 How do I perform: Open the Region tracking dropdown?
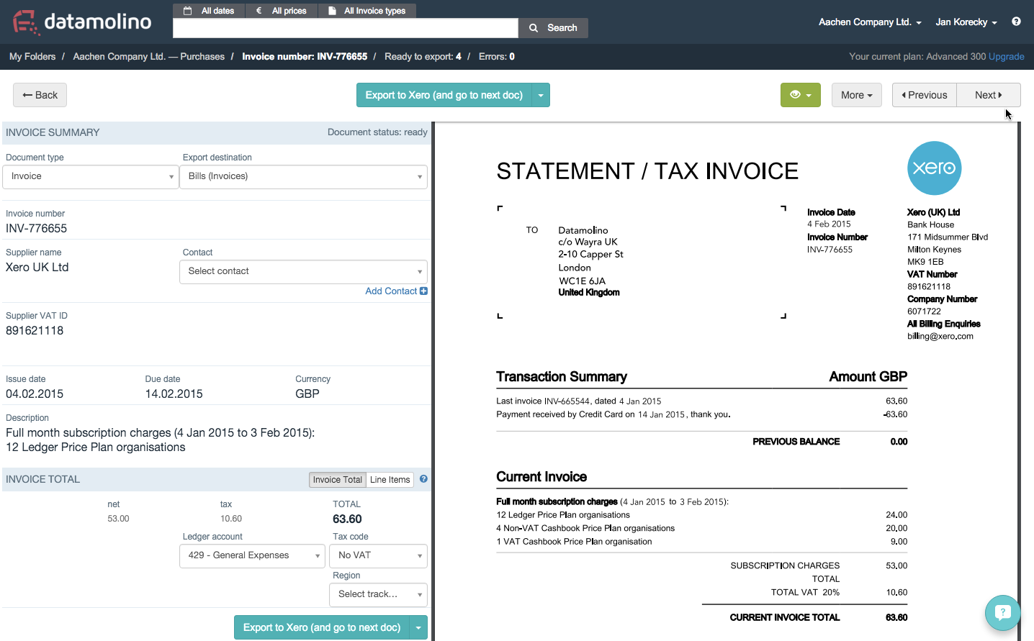[x=378, y=595]
